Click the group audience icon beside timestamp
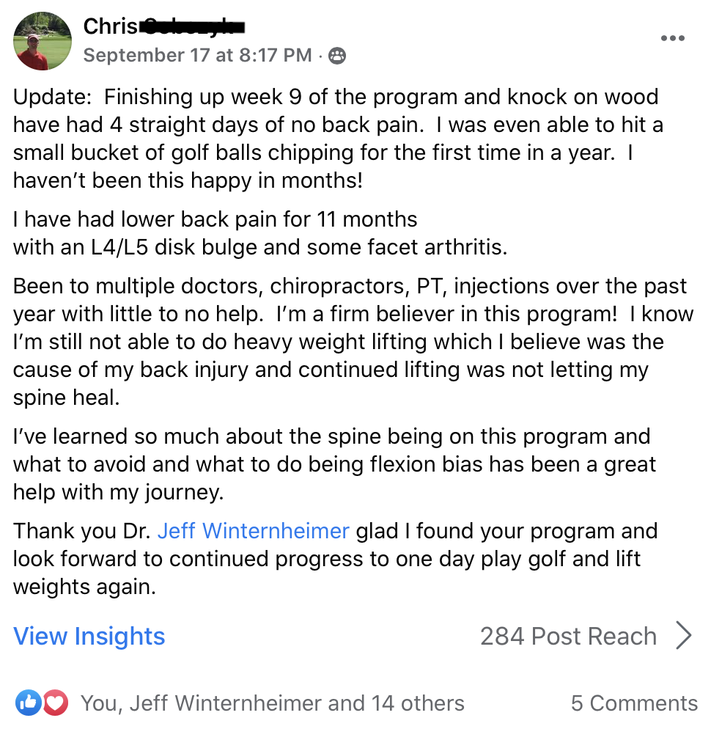The image size is (711, 729). click(337, 56)
